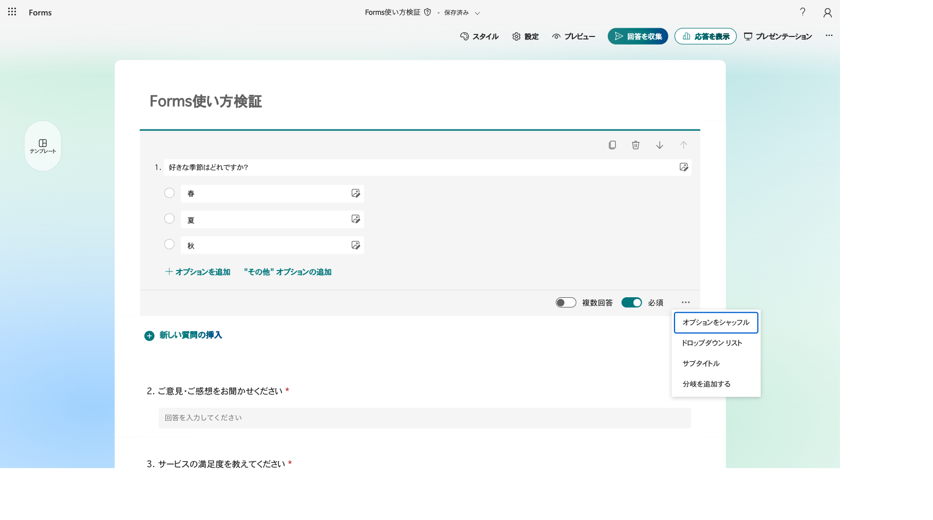Expand the 保存済み chevron dropdown

click(x=477, y=13)
